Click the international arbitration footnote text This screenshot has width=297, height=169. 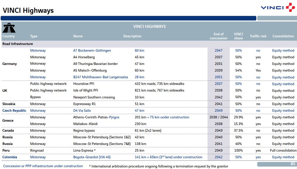point(158,166)
